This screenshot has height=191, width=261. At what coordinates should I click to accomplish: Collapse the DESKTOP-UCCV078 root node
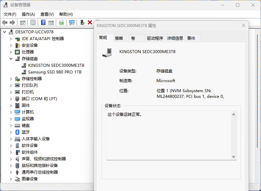5,32
